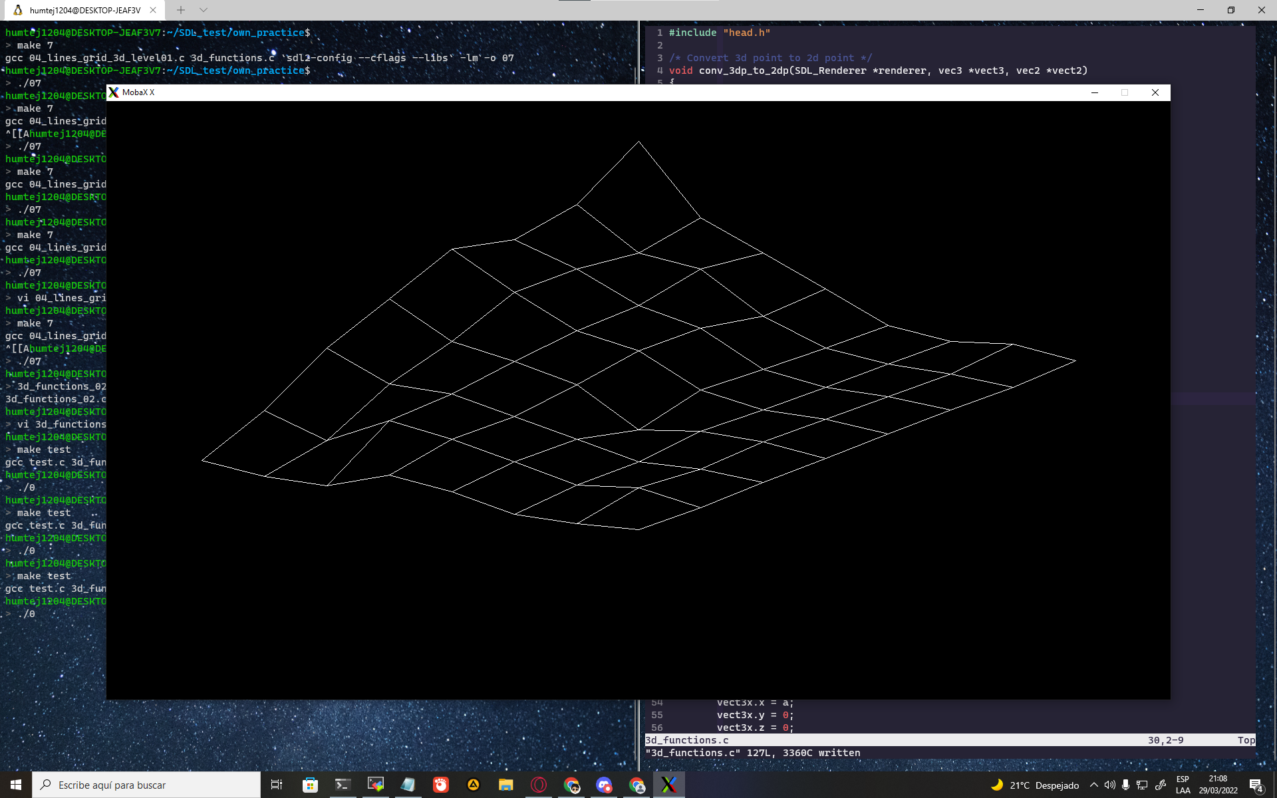This screenshot has width=1277, height=798.
Task: Show hidden system tray icons
Action: (1094, 785)
